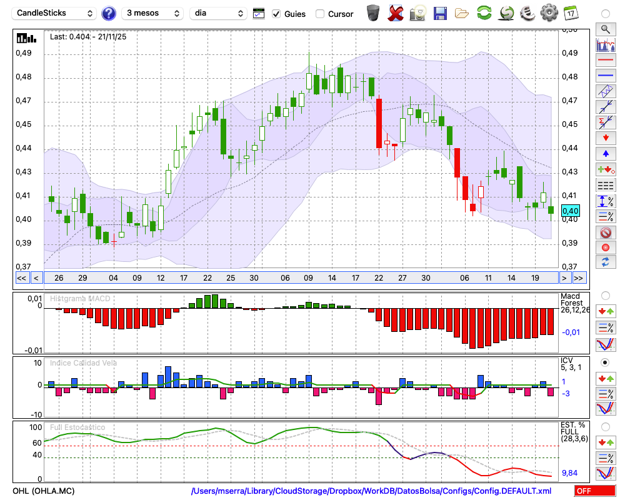The width and height of the screenshot is (625, 500).
Task: Open the calendar icon showing 17
Action: [570, 13]
